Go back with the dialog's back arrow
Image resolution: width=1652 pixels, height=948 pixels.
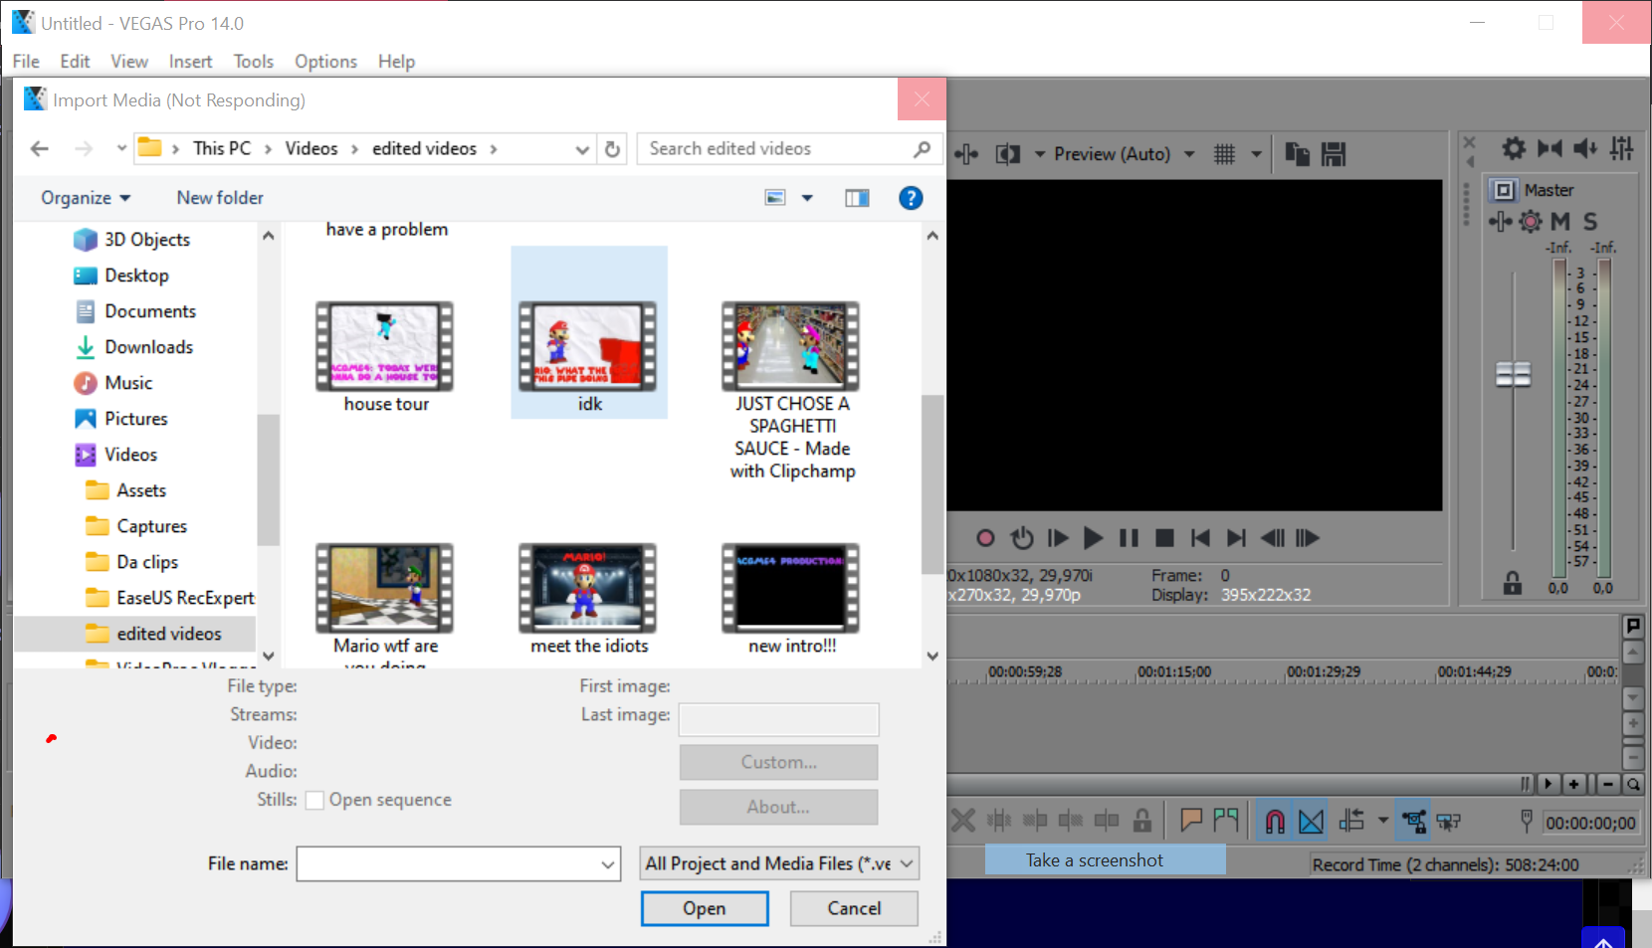click(x=40, y=148)
